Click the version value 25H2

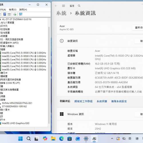pos(98,129)
